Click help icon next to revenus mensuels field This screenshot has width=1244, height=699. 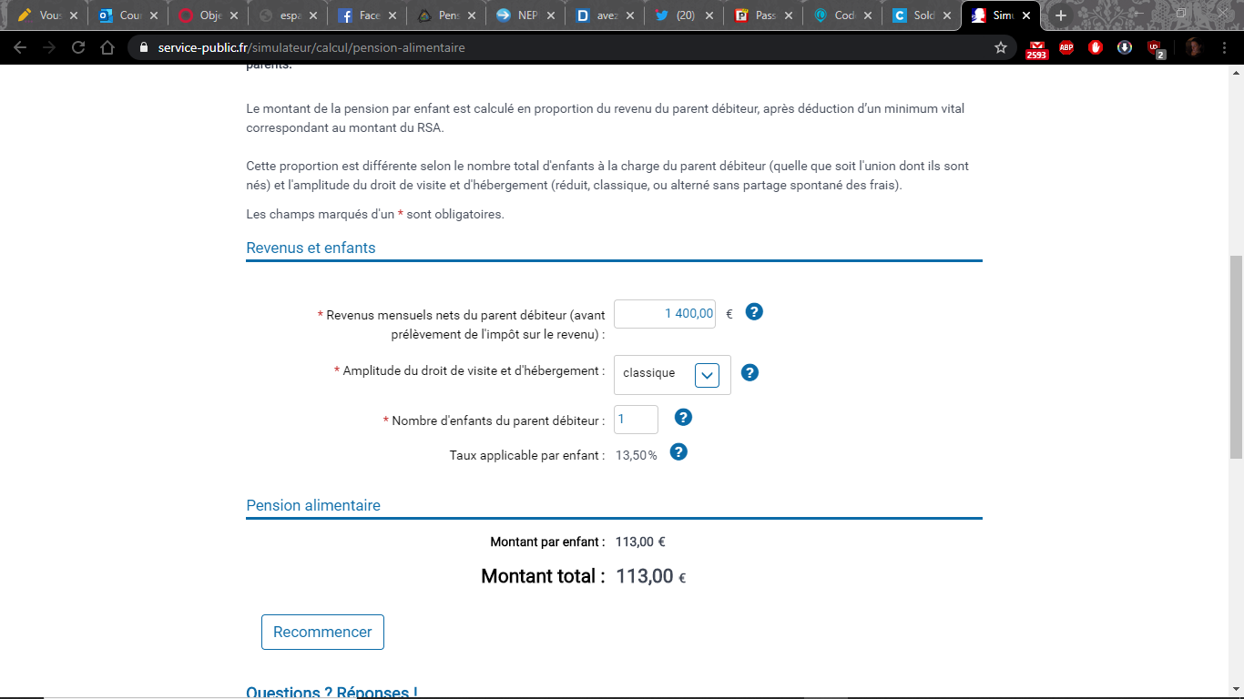tap(754, 312)
